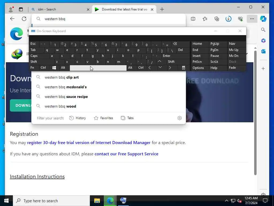Filter search by Favorites
This screenshot has width=274, height=206.
[104, 118]
